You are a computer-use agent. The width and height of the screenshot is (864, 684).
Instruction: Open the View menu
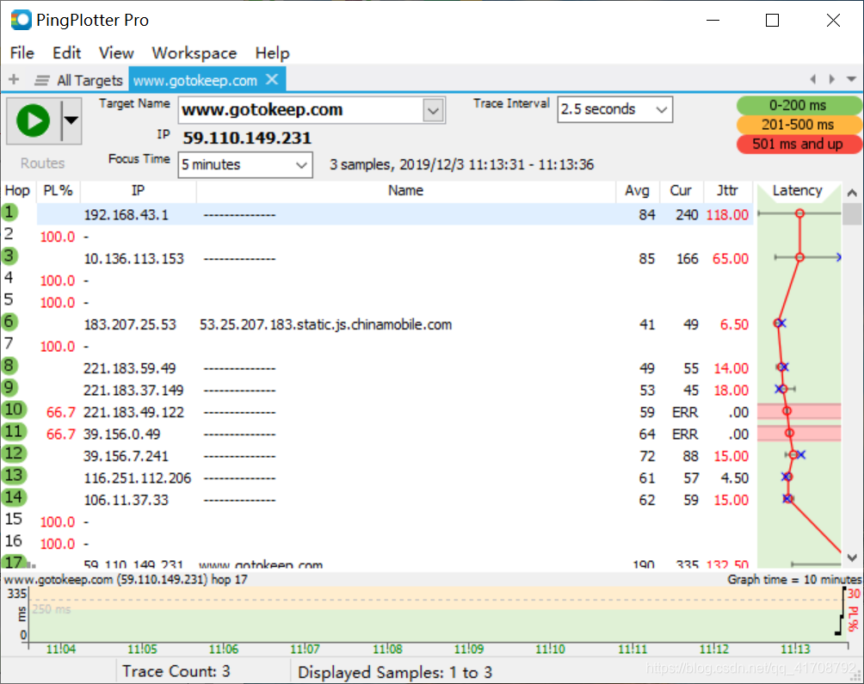coord(116,52)
